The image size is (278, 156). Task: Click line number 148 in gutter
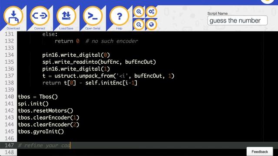9,152
